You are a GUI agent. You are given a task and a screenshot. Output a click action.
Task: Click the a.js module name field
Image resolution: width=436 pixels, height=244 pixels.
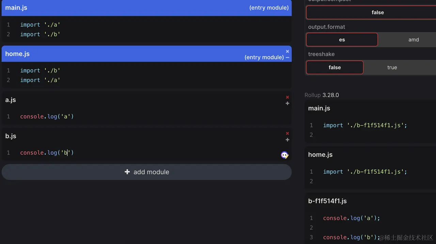(x=11, y=100)
